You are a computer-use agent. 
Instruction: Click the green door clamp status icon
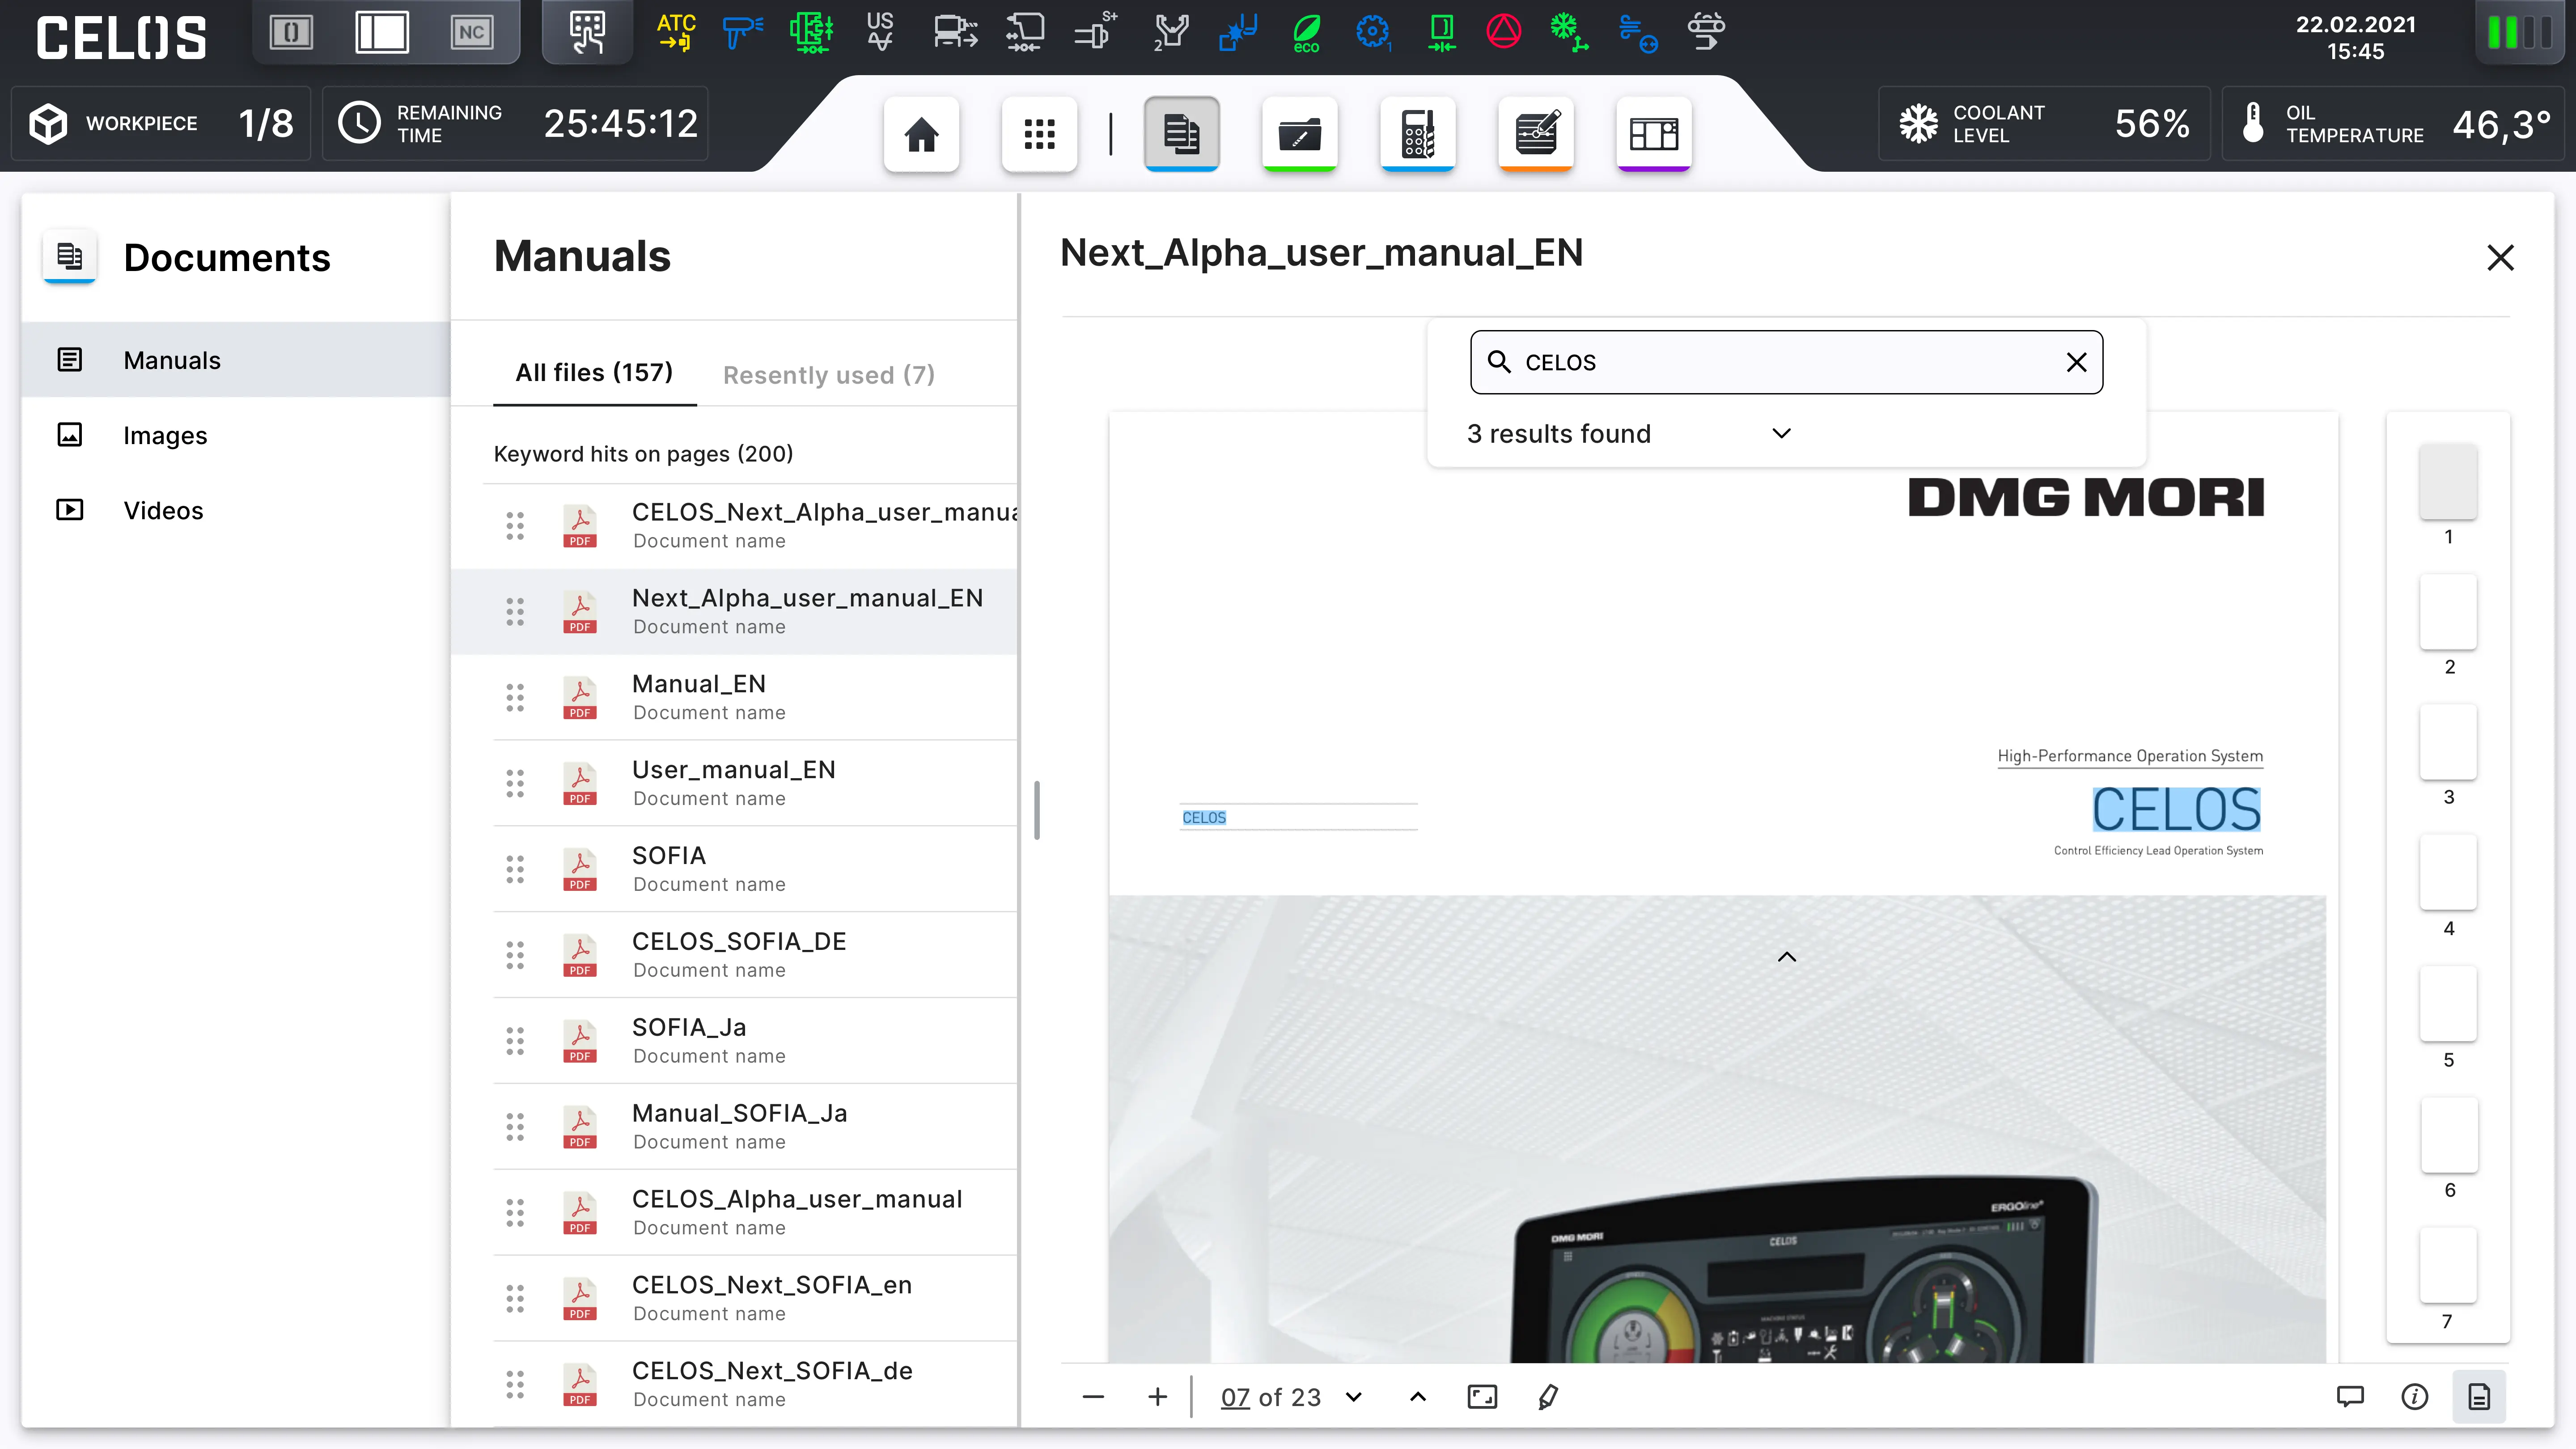pos(1441,32)
